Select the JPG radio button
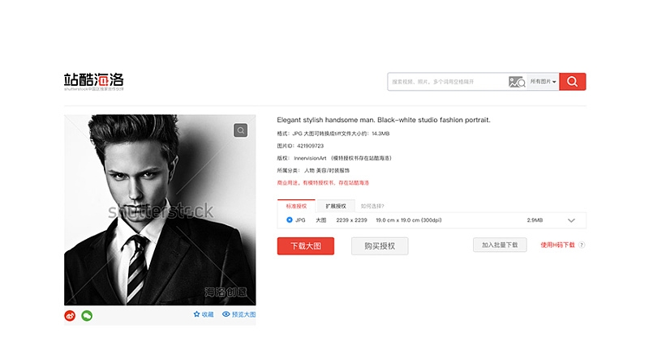The height and width of the screenshot is (354, 649). click(x=290, y=220)
